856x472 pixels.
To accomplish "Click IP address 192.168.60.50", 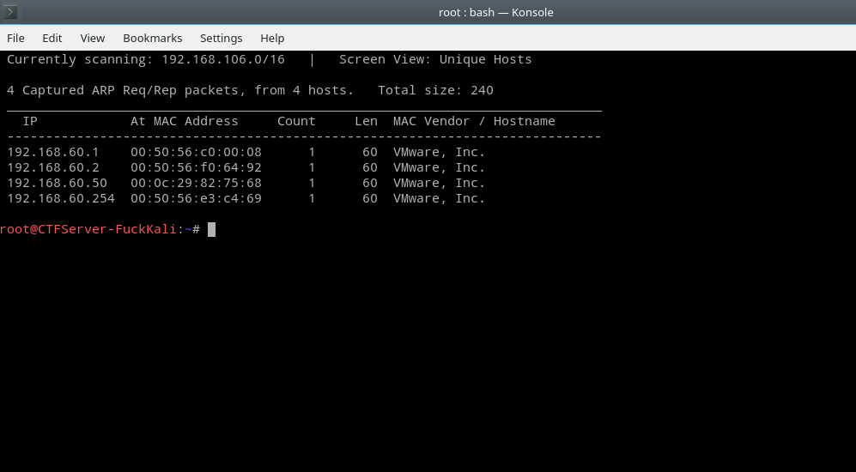I will (57, 183).
